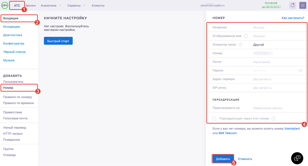
Task: Click the help icon next to Оператор связи
Action: click(x=240, y=45)
